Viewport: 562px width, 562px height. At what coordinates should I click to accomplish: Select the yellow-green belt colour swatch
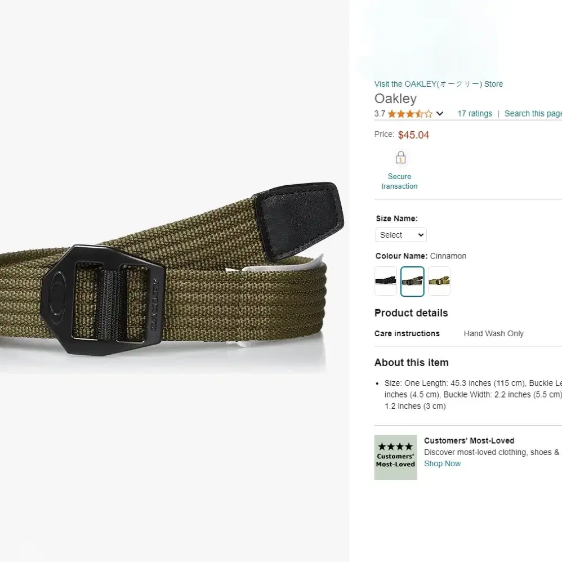click(439, 281)
